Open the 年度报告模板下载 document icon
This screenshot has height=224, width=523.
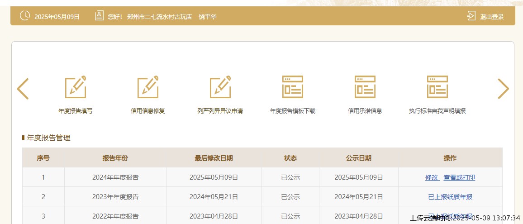click(293, 87)
